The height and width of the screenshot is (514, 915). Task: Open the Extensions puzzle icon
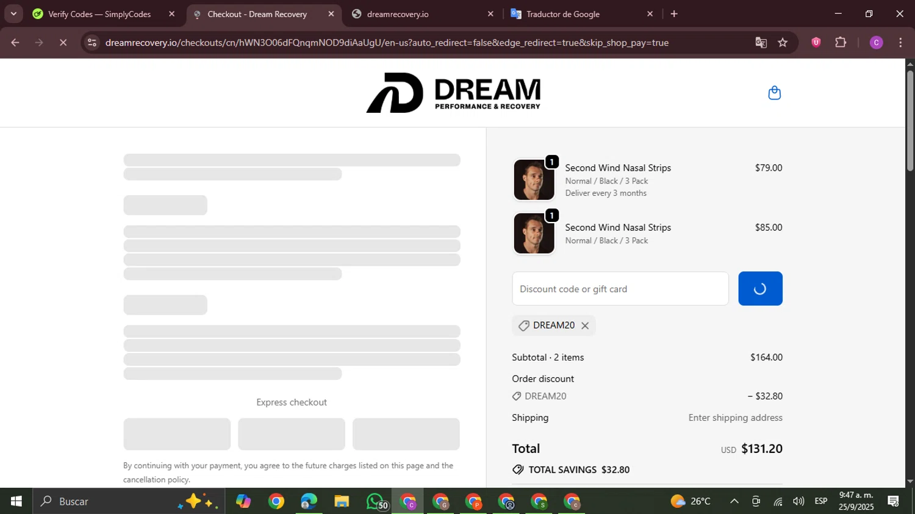[x=841, y=43]
